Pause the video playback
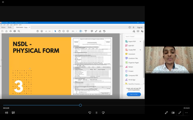 tap(96, 113)
